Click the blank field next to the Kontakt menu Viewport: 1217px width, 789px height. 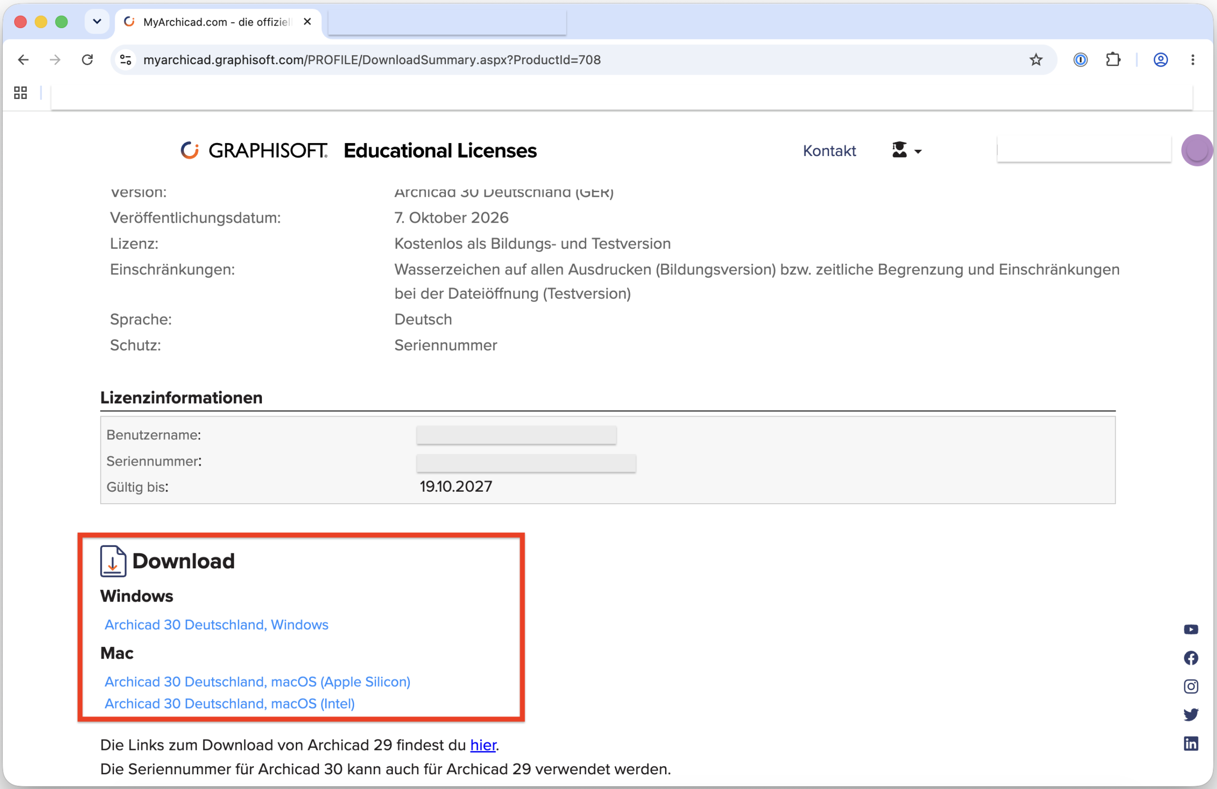point(1083,149)
